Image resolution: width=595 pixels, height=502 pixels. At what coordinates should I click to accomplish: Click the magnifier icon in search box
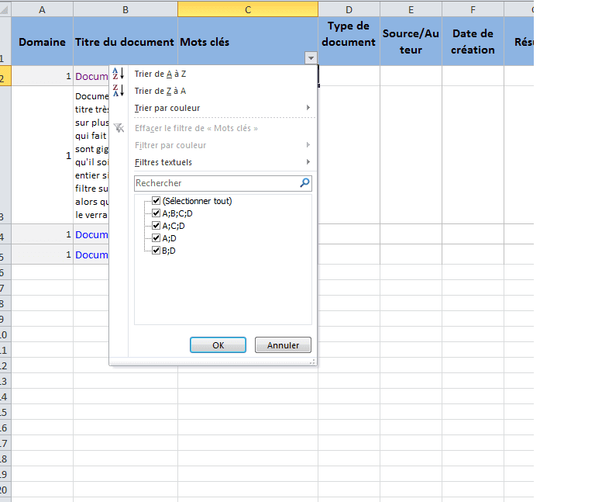304,183
